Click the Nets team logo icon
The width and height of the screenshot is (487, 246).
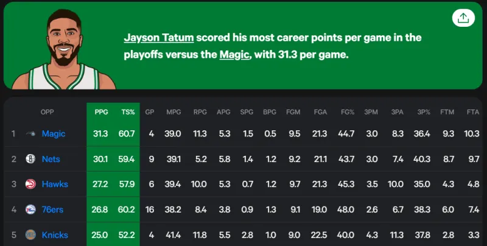tap(31, 159)
